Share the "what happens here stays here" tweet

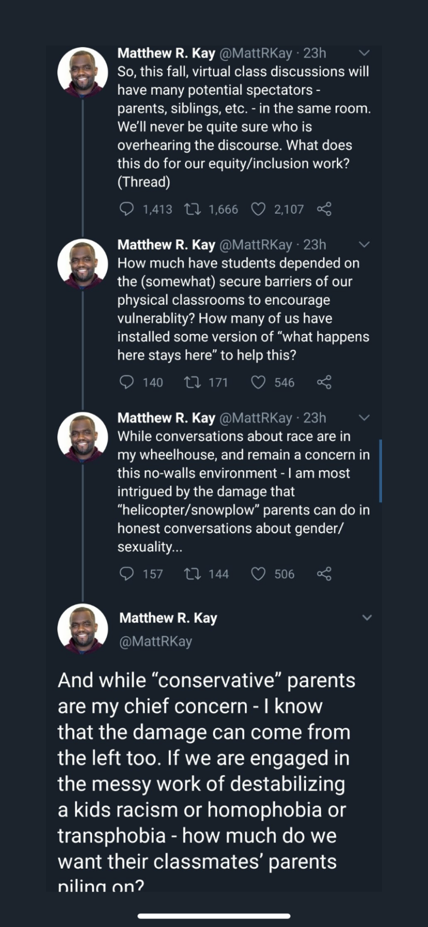pos(324,382)
